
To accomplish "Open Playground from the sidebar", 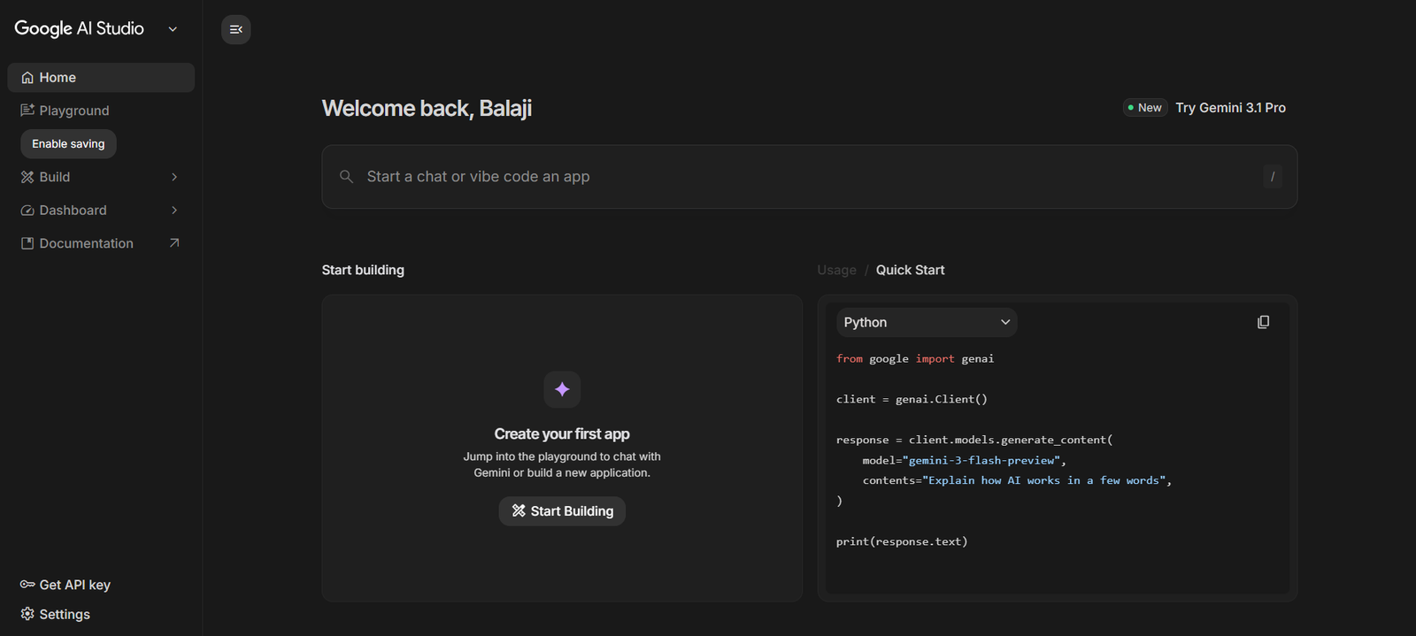I will pos(73,111).
